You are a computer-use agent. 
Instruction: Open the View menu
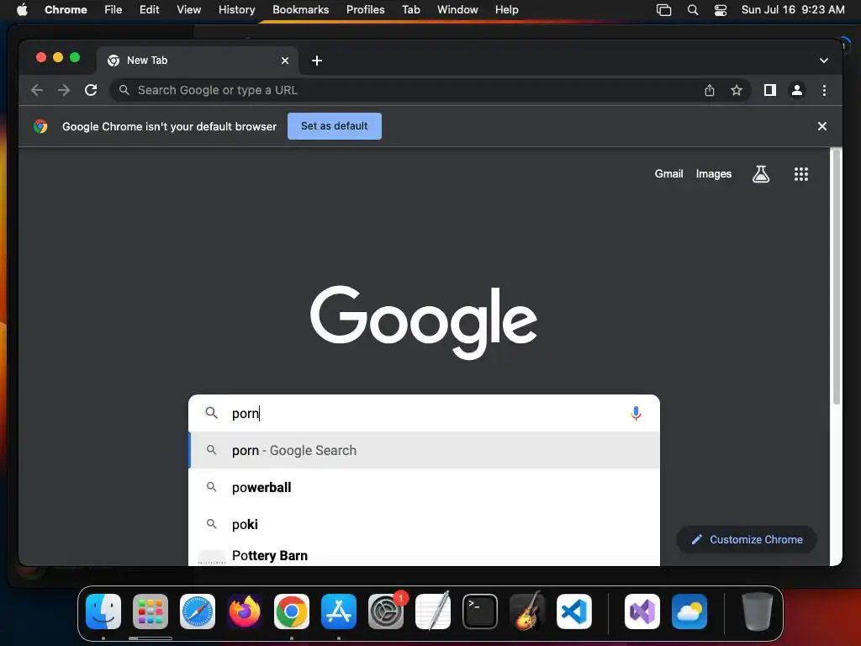click(188, 10)
